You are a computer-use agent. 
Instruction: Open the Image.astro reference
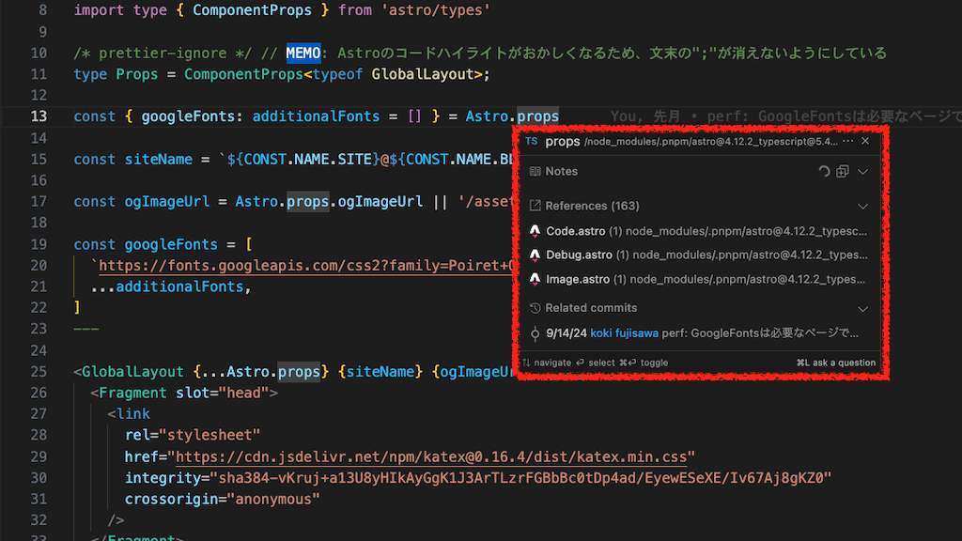point(698,279)
